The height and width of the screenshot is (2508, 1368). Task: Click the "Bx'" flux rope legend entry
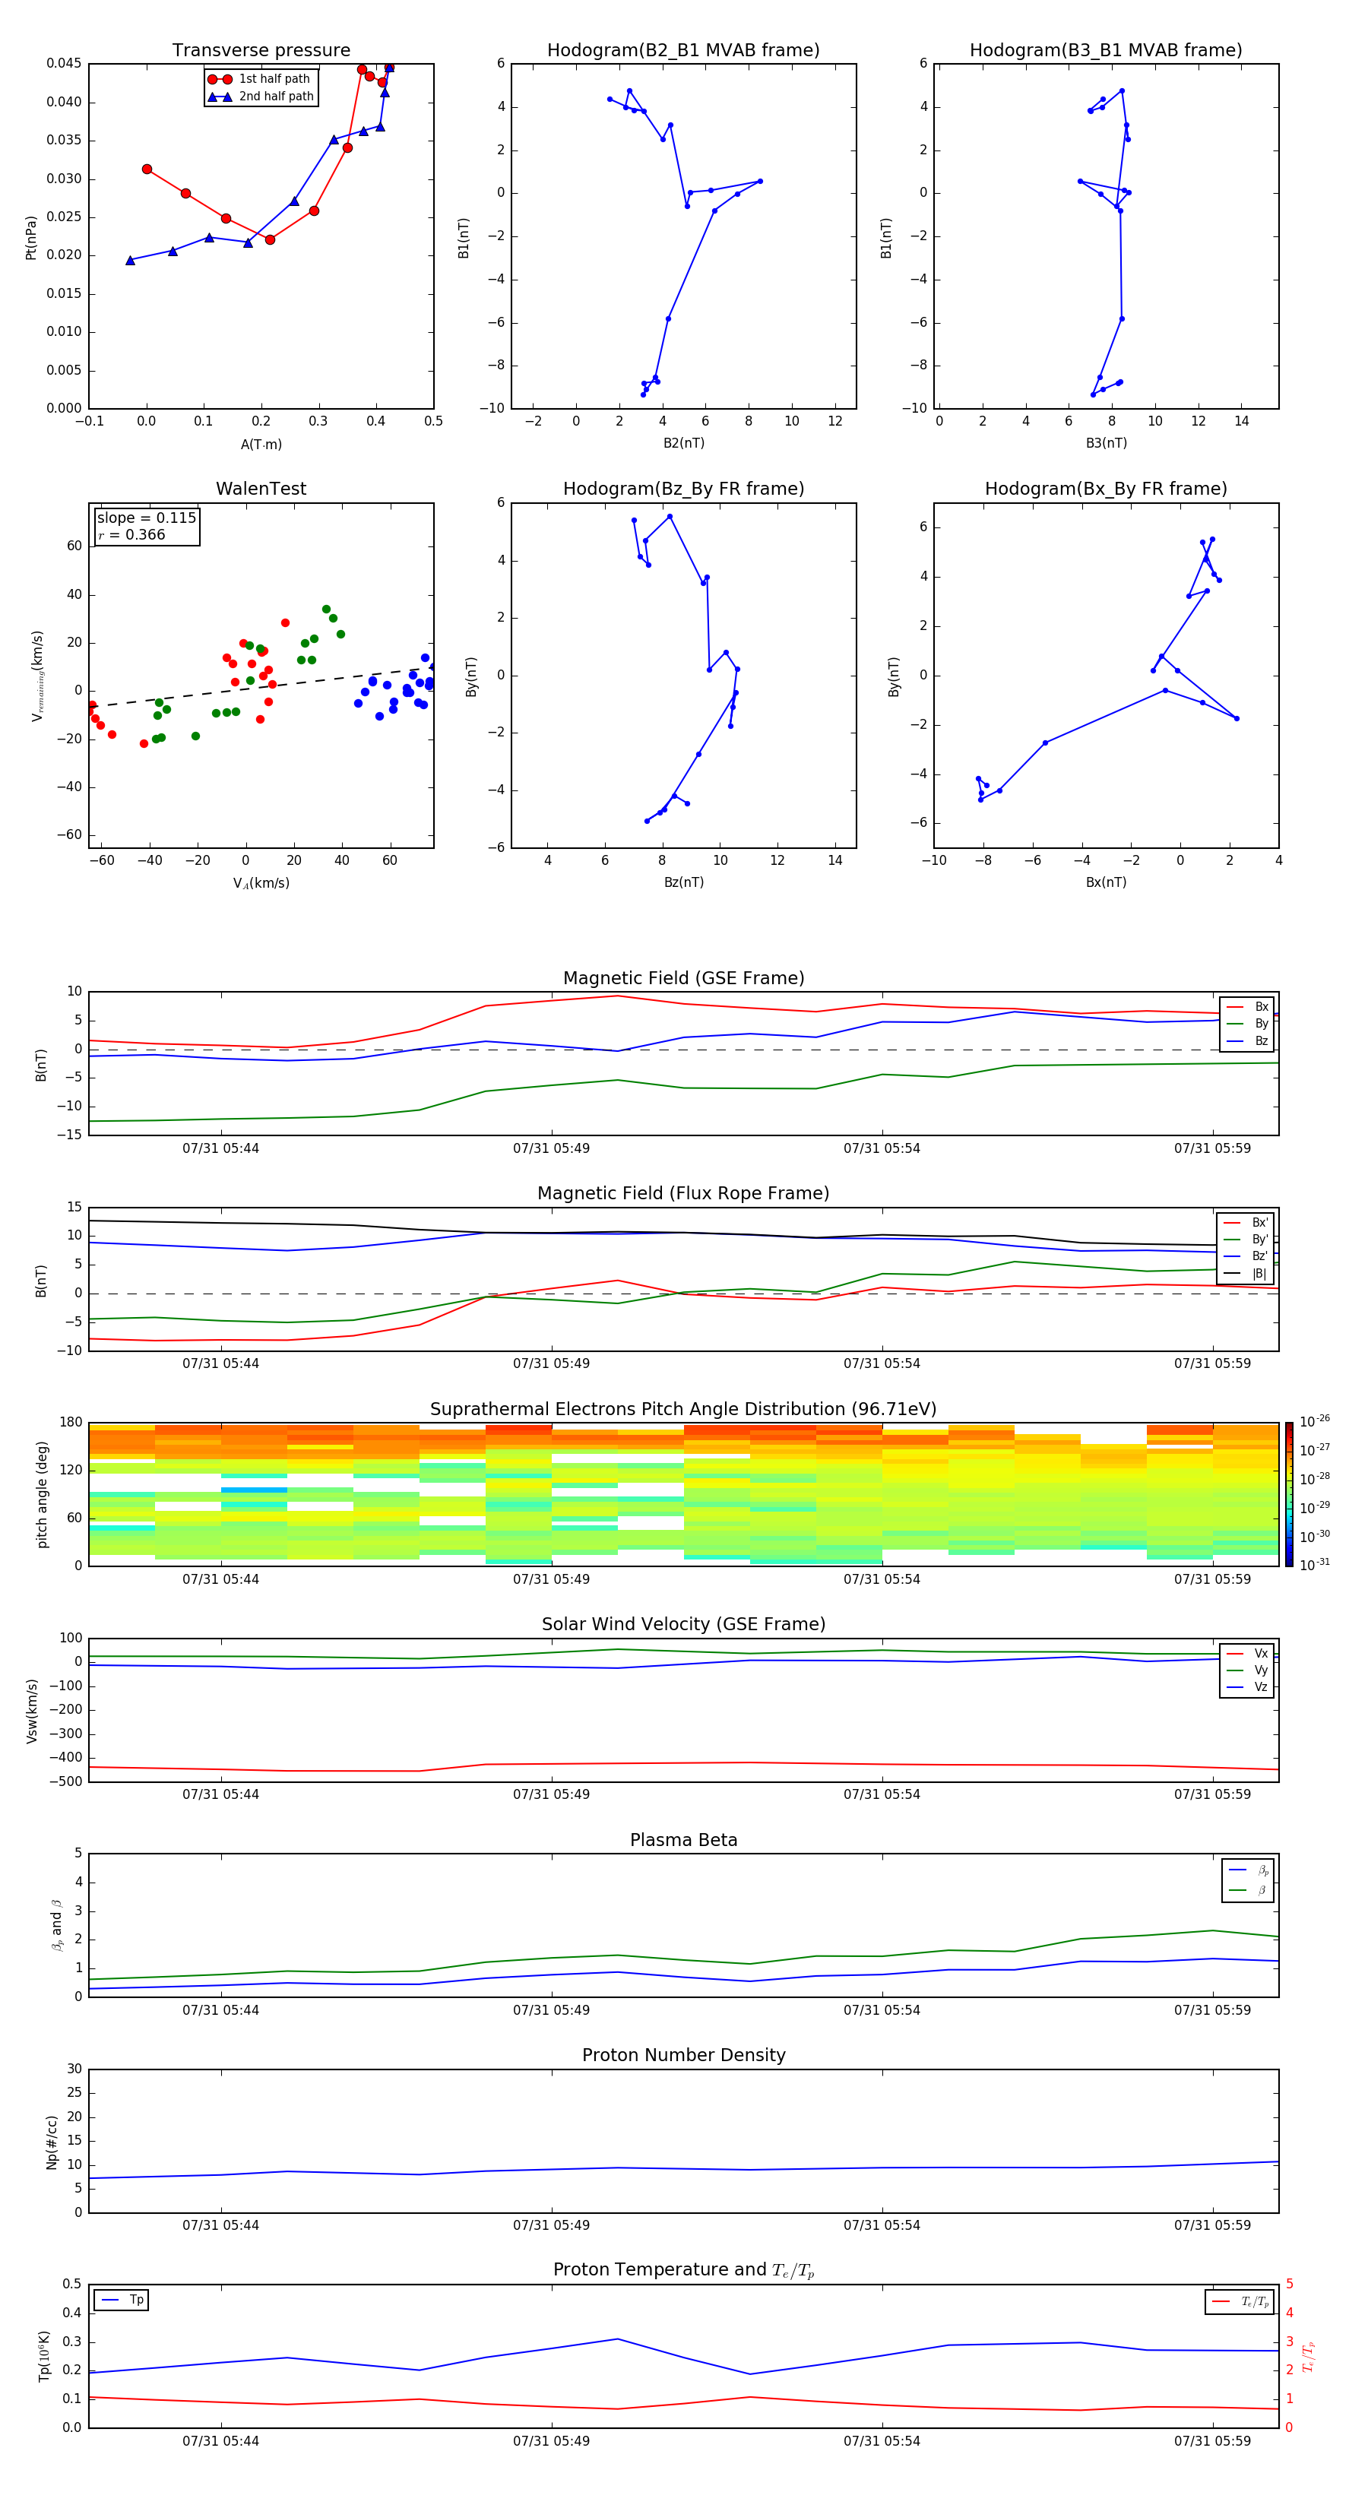(x=1246, y=1223)
